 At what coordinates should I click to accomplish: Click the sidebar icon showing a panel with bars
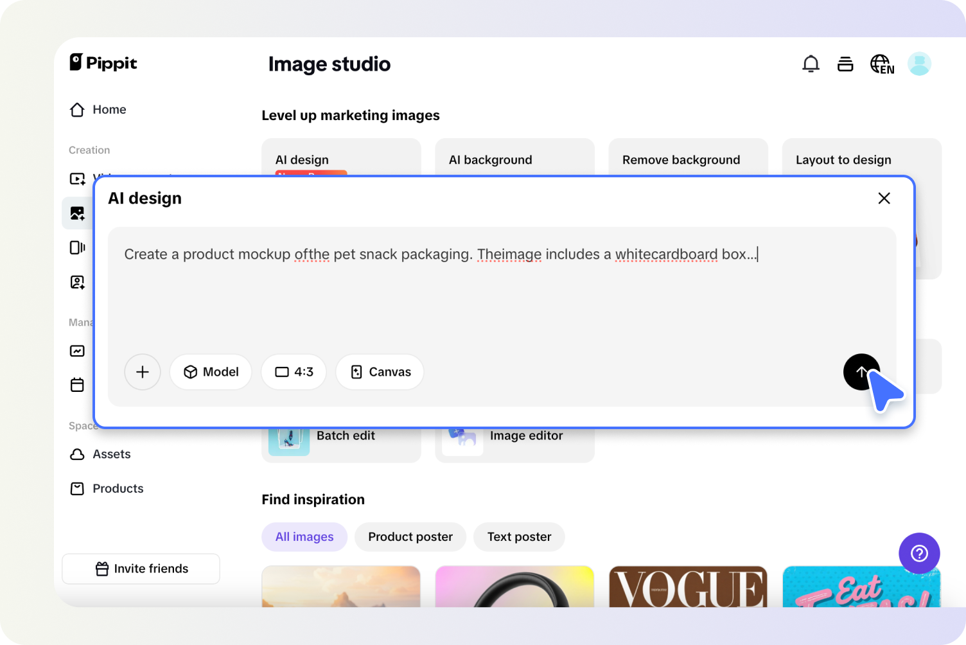point(77,247)
